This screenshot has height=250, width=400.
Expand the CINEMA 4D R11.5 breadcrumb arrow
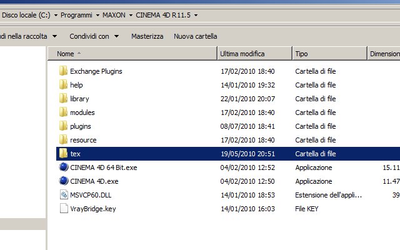click(x=196, y=15)
